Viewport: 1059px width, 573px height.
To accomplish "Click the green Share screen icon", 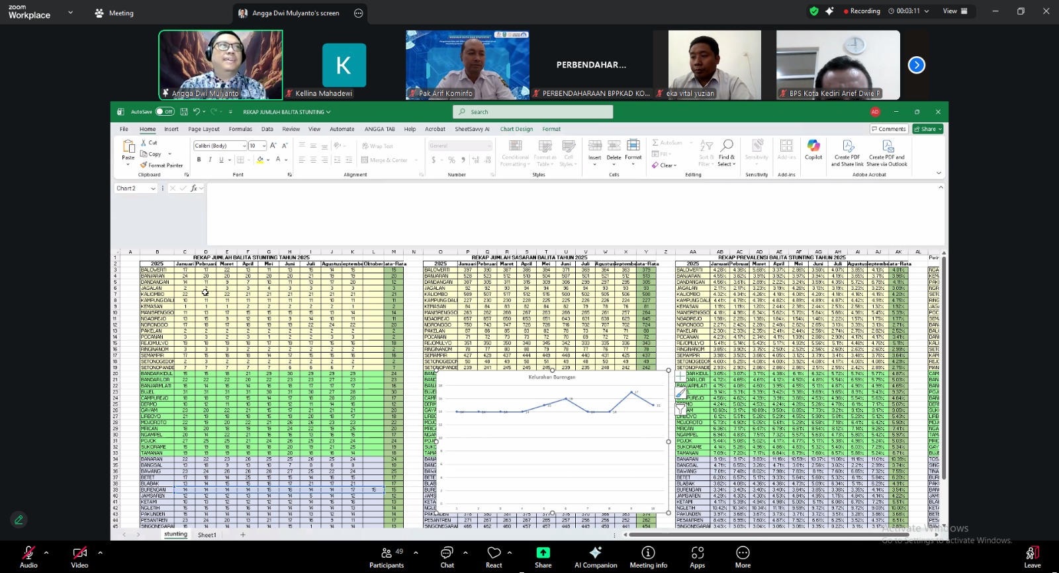I will [543, 553].
